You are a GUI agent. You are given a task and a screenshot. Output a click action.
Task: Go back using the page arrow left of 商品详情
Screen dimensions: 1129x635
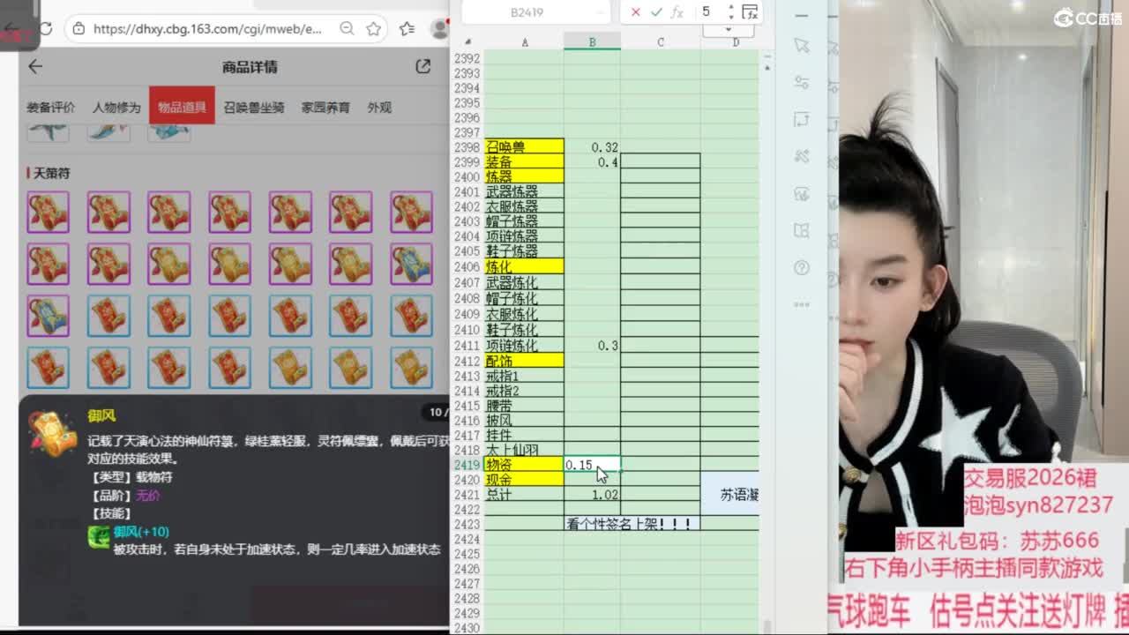pyautogui.click(x=35, y=66)
